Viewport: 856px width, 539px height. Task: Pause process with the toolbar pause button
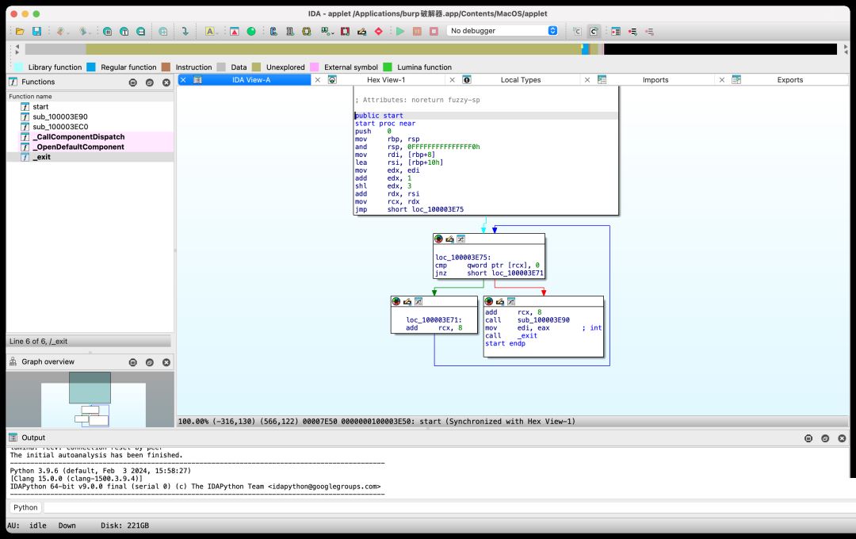tap(417, 31)
